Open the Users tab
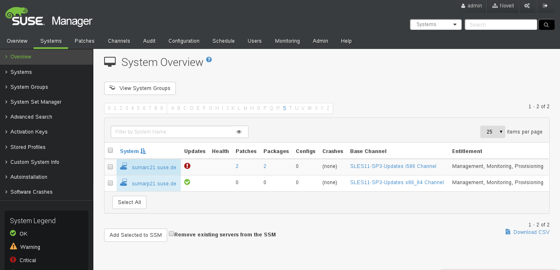The width and height of the screenshot is (560, 270). pos(255,41)
